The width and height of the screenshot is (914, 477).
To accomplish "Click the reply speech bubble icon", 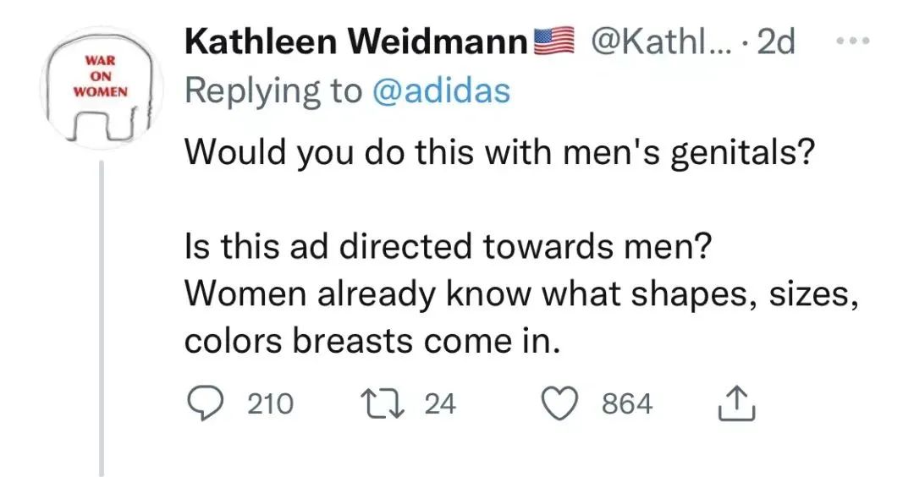I will pos(204,405).
